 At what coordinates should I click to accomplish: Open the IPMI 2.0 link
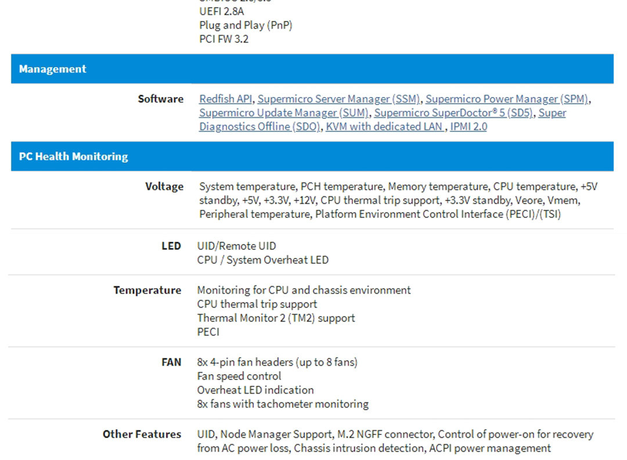click(469, 127)
